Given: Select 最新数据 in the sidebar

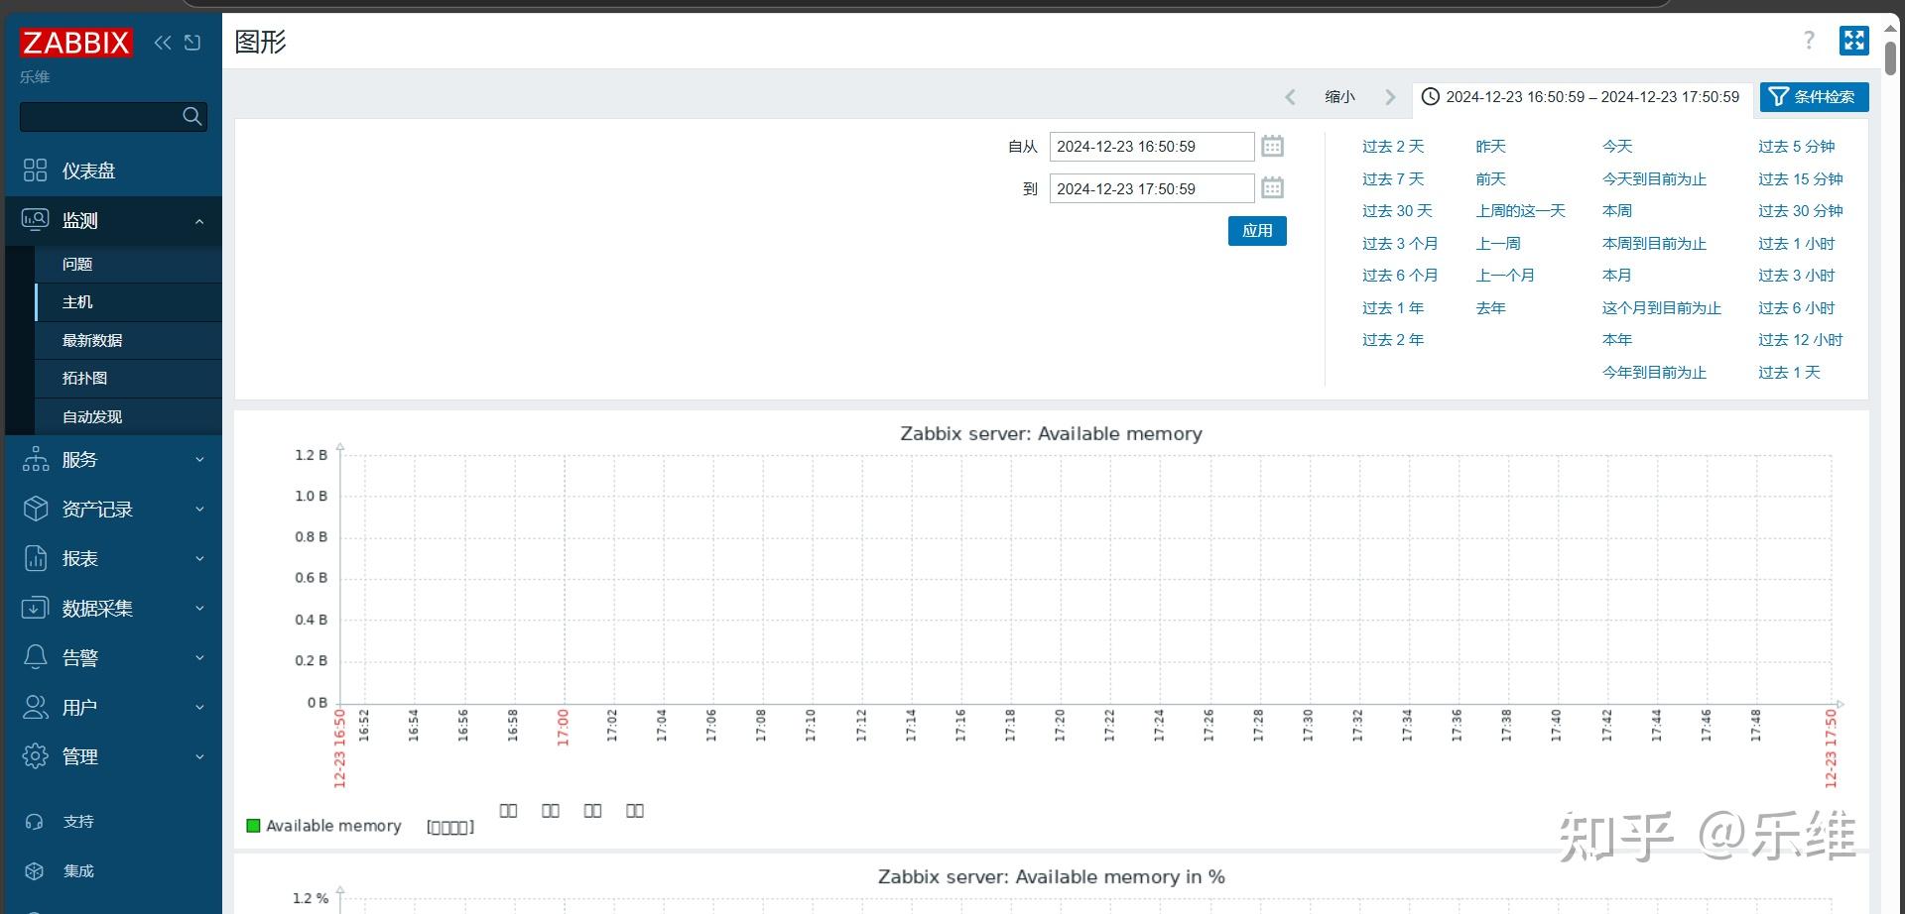Looking at the screenshot, I should click(x=91, y=340).
